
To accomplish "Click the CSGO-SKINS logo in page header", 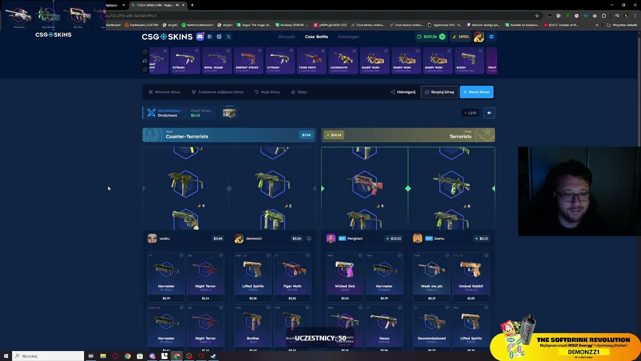I will tap(167, 37).
